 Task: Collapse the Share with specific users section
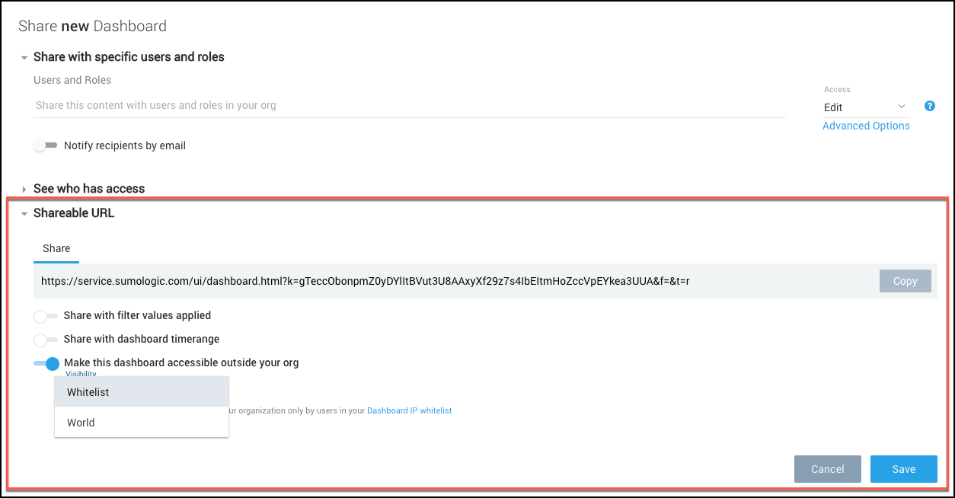coord(24,57)
